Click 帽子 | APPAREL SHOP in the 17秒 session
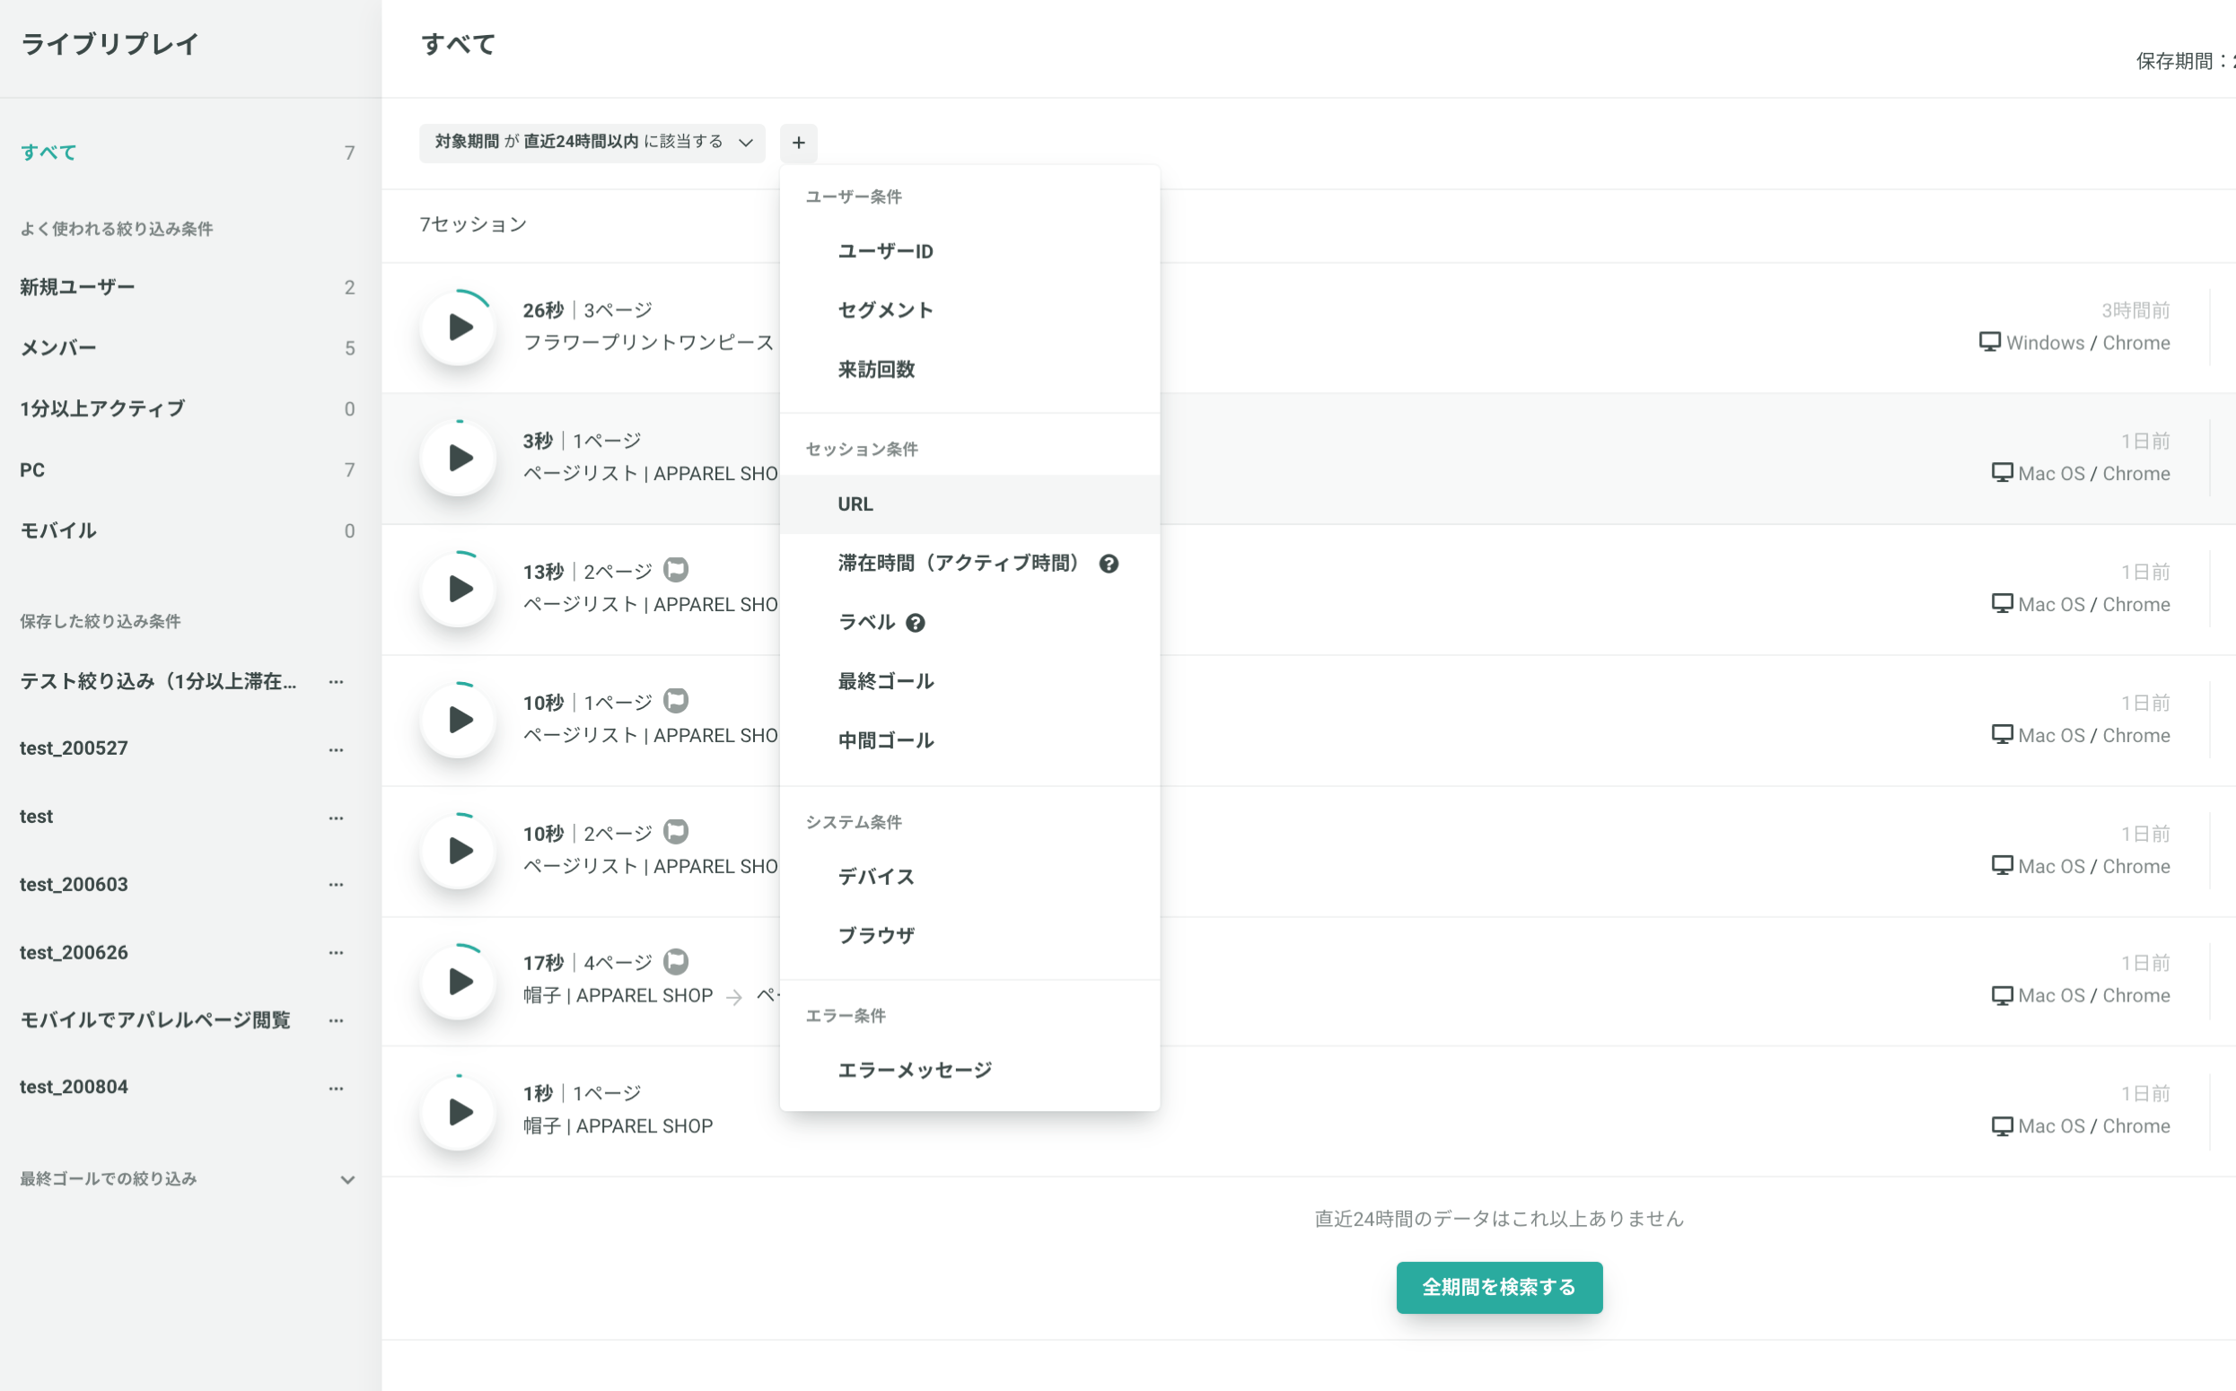 pyautogui.click(x=618, y=995)
